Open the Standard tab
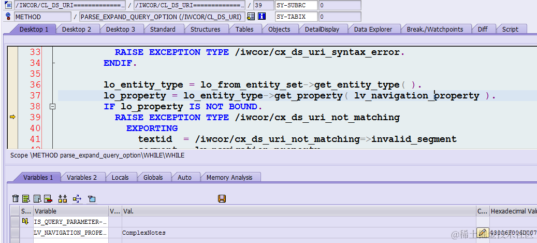The image size is (537, 243). click(x=163, y=29)
